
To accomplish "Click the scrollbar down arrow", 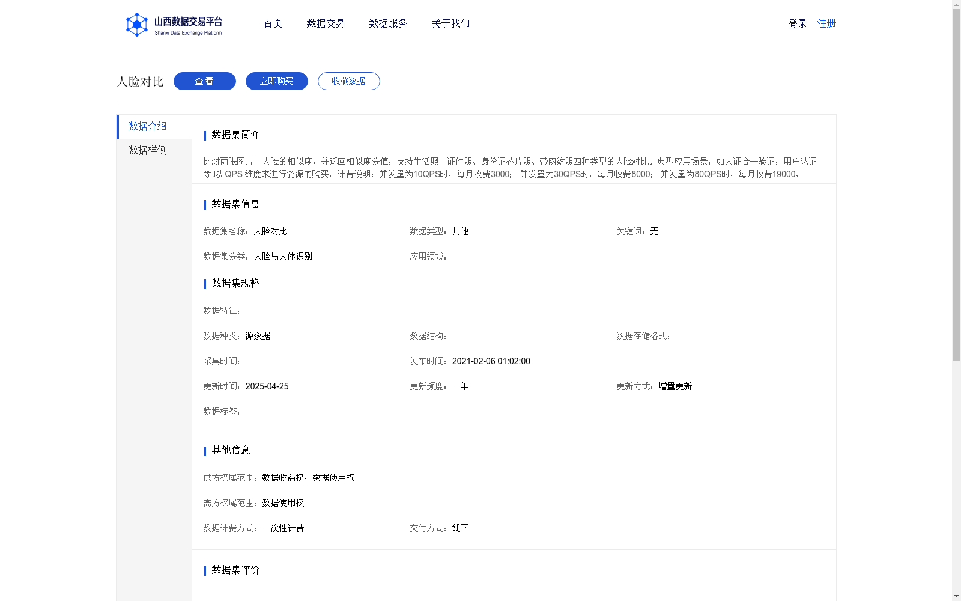I will coord(956,596).
